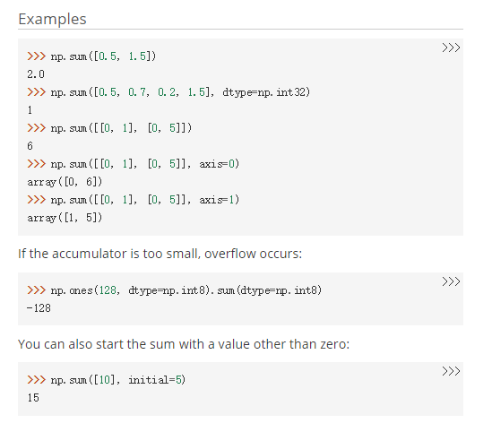Click the dtype=np.int32 text

266,92
